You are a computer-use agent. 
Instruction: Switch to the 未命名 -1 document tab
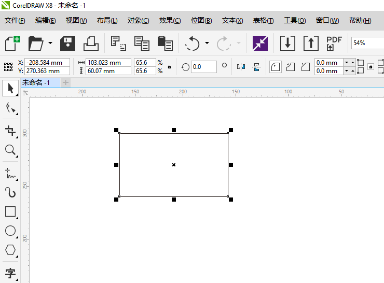tap(36, 82)
